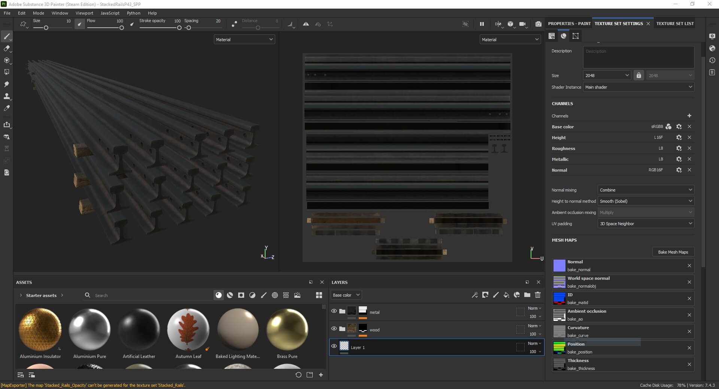Select the Polygon fill tool

coord(6,72)
